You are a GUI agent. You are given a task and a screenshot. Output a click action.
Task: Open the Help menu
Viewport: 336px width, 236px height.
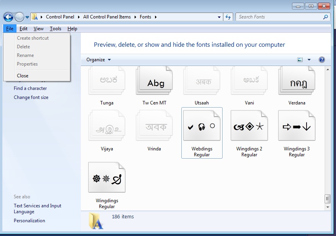(x=72, y=29)
